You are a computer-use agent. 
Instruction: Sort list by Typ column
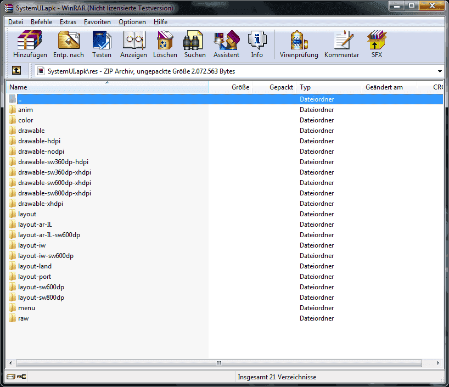coord(329,87)
